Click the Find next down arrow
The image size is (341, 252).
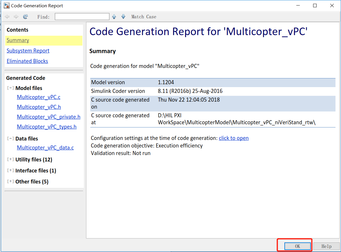(x=123, y=17)
